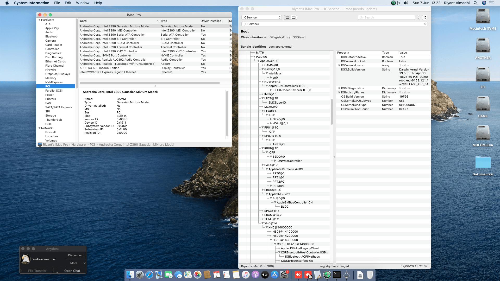
Task: Click Riyant Almadhi user name in menu bar
Action: pos(457,3)
